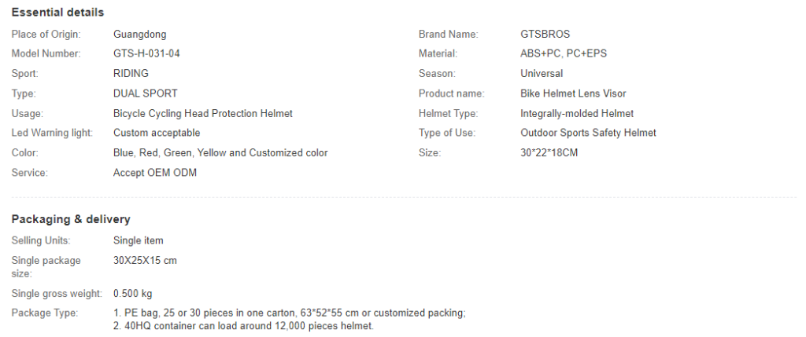Select Bike Helmet Lens Visor product name
The height and width of the screenshot is (337, 806).
573,93
